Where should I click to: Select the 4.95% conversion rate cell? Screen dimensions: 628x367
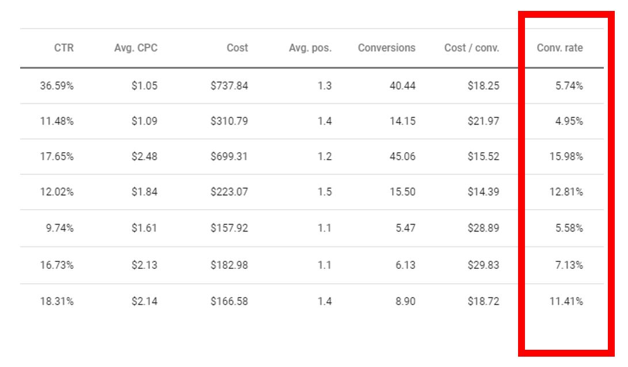tap(569, 122)
